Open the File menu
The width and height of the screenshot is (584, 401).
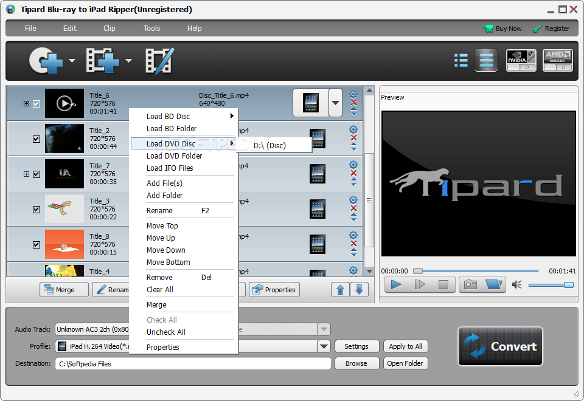[x=30, y=29]
